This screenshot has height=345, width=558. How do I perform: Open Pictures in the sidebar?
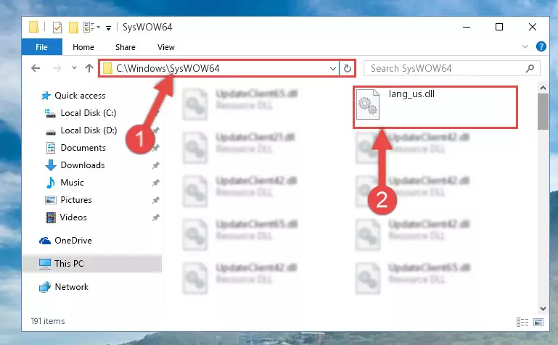76,200
